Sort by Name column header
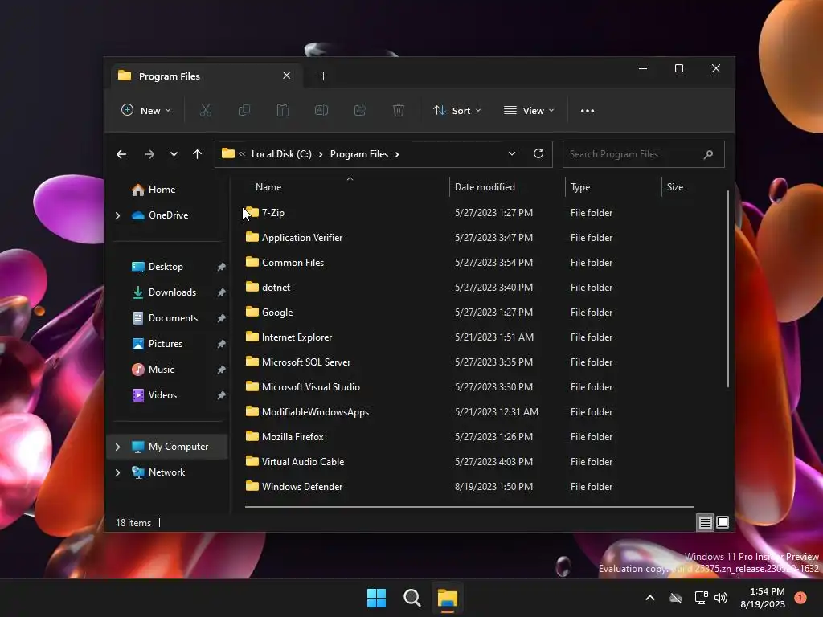Screen dimensions: 823x617 [x=346, y=187]
